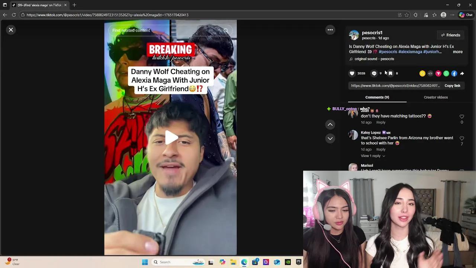Share video to WhatsApp

[x=446, y=74]
